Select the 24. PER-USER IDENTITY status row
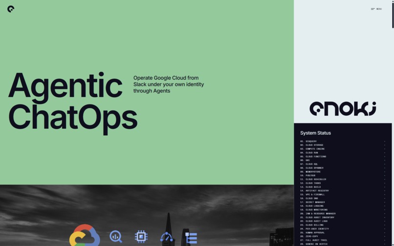394x246 pixels. [343, 229]
